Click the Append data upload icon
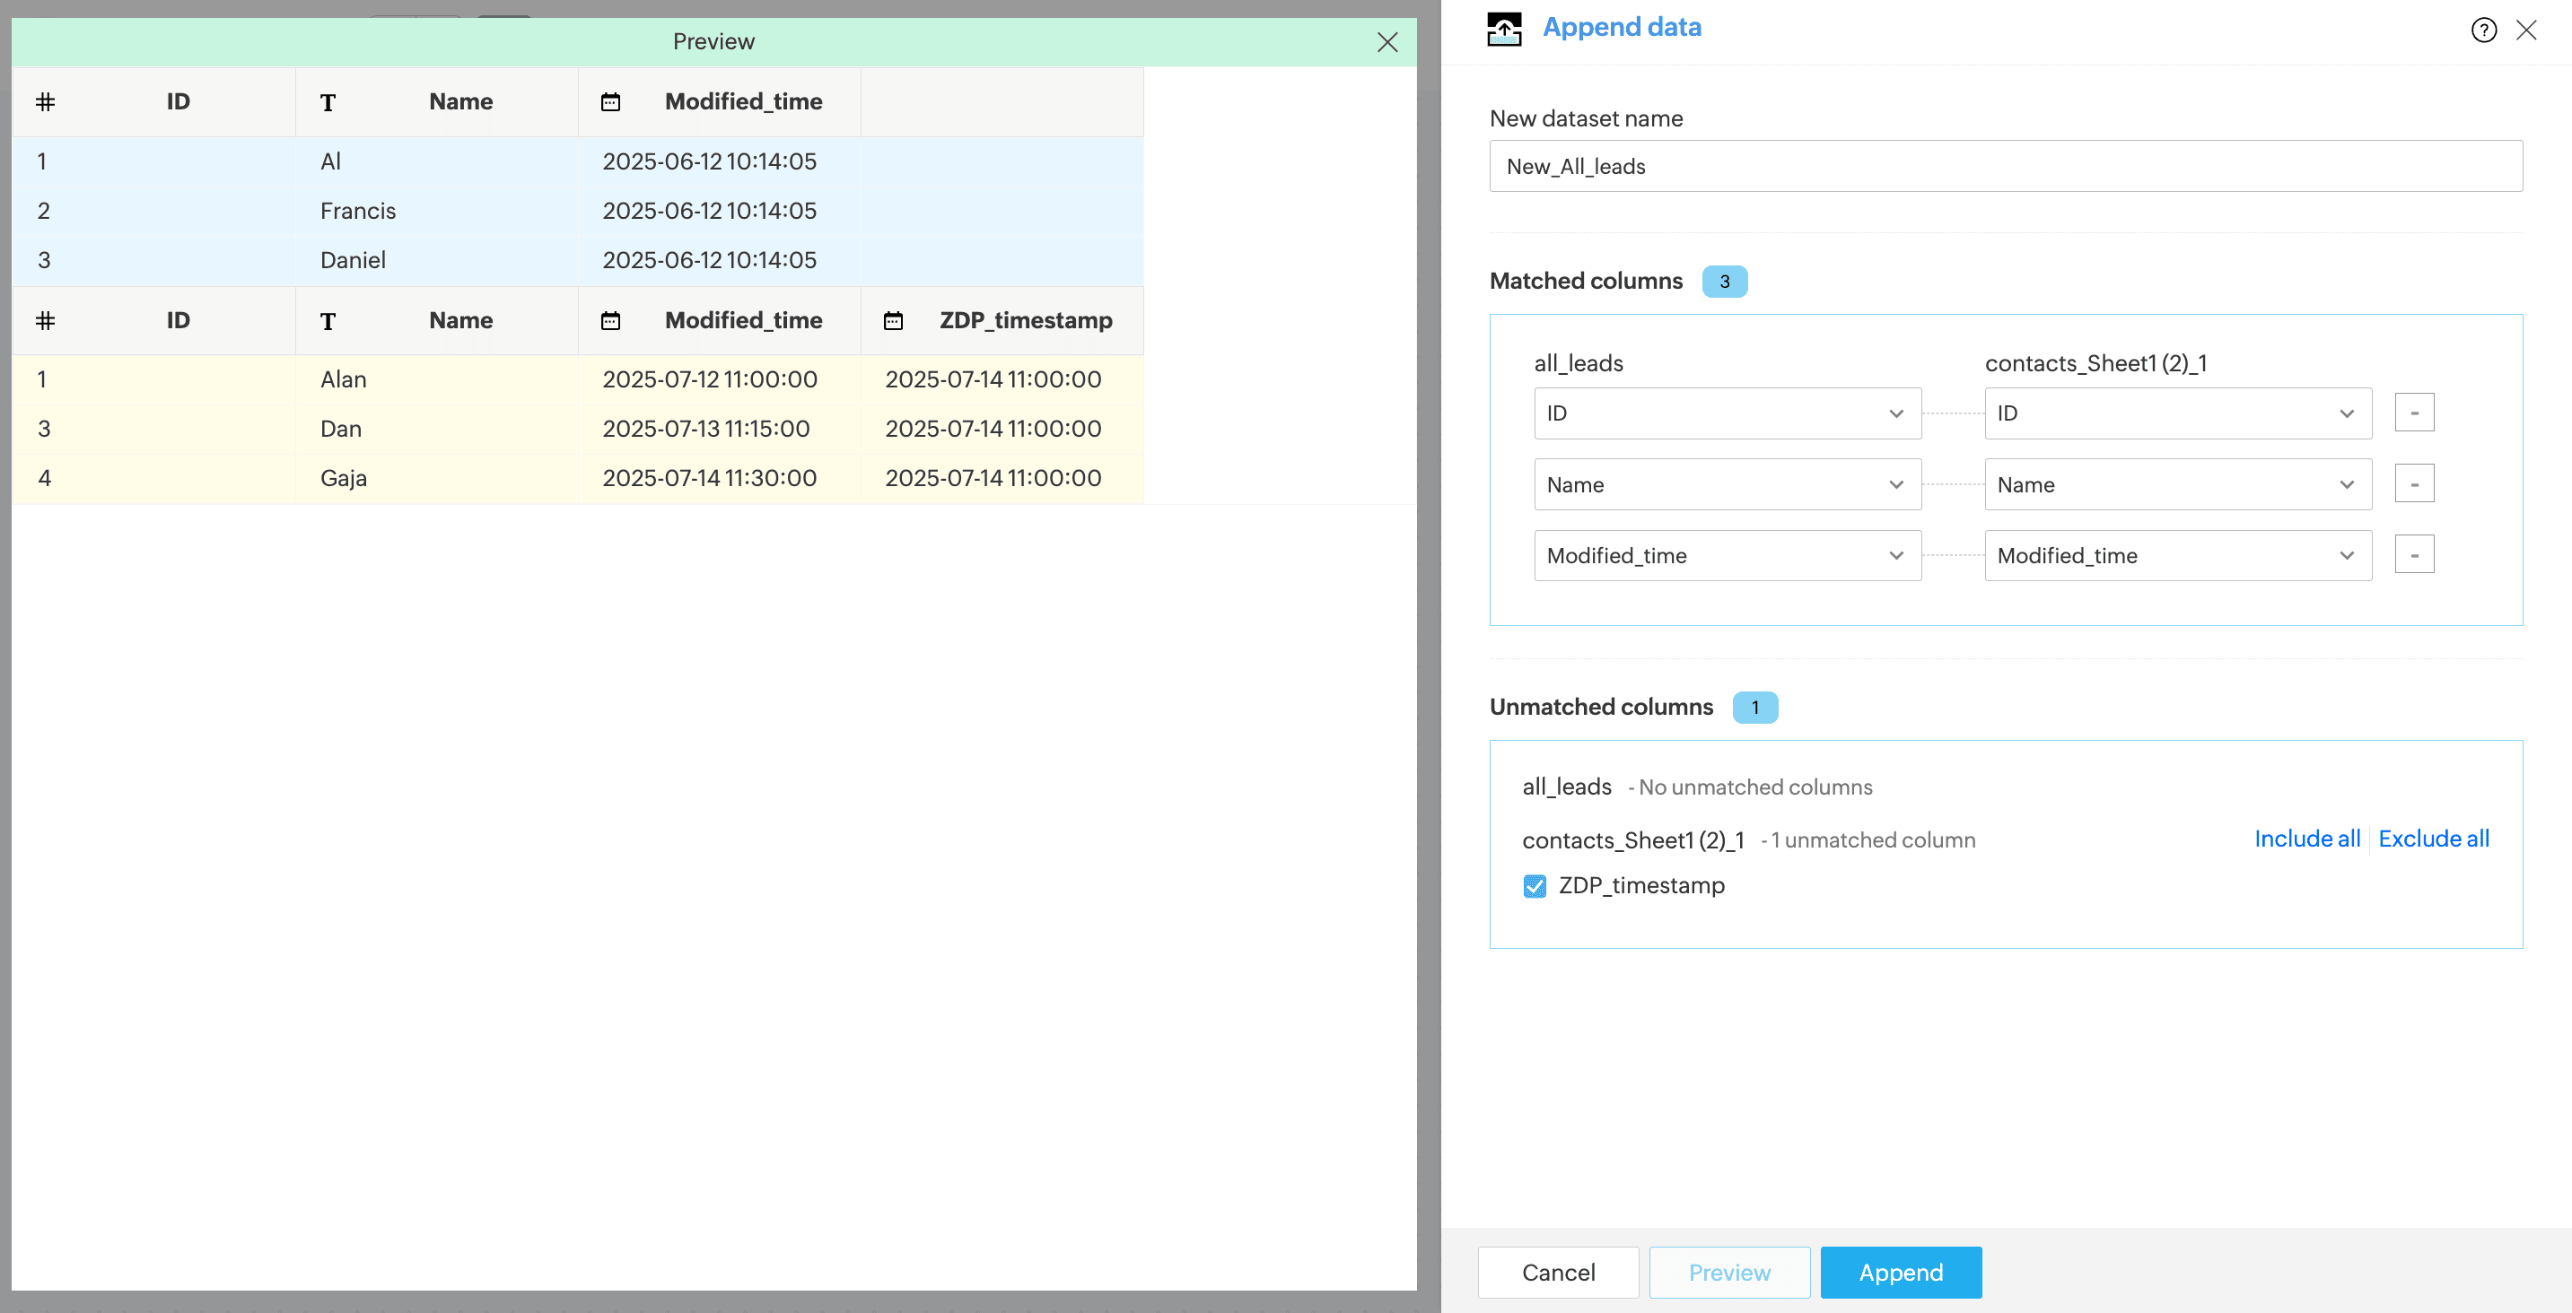2572x1313 pixels. 1504,29
